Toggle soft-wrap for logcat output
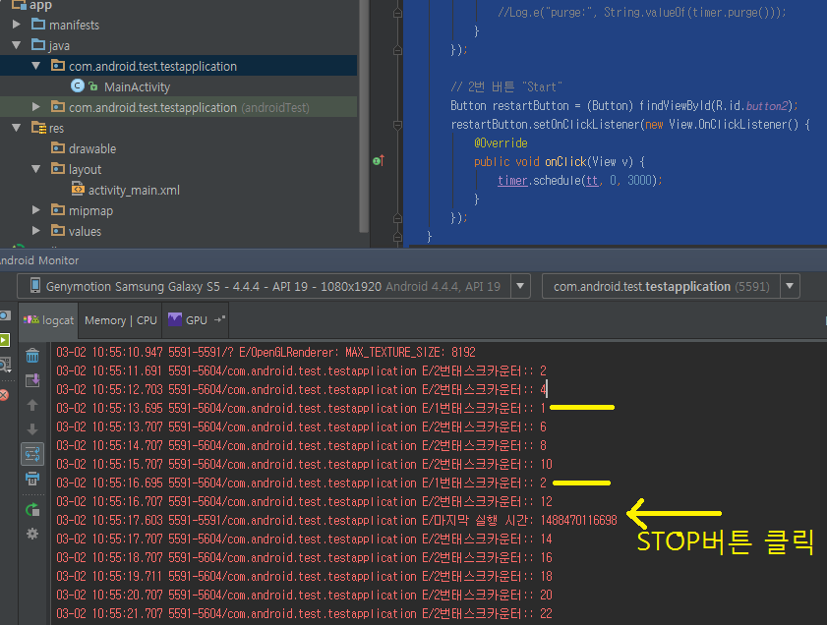Screen dimensions: 827x625 point(32,453)
